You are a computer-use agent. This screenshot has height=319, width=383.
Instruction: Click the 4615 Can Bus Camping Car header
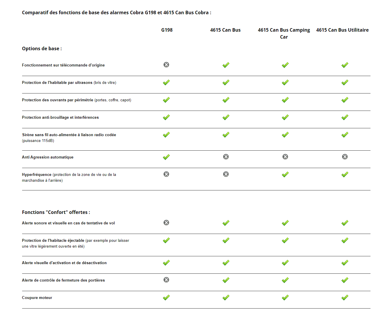[x=284, y=33]
